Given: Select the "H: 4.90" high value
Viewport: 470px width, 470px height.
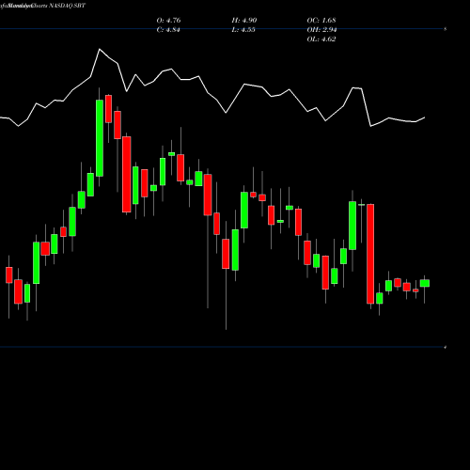Looking at the screenshot, I should (x=244, y=21).
